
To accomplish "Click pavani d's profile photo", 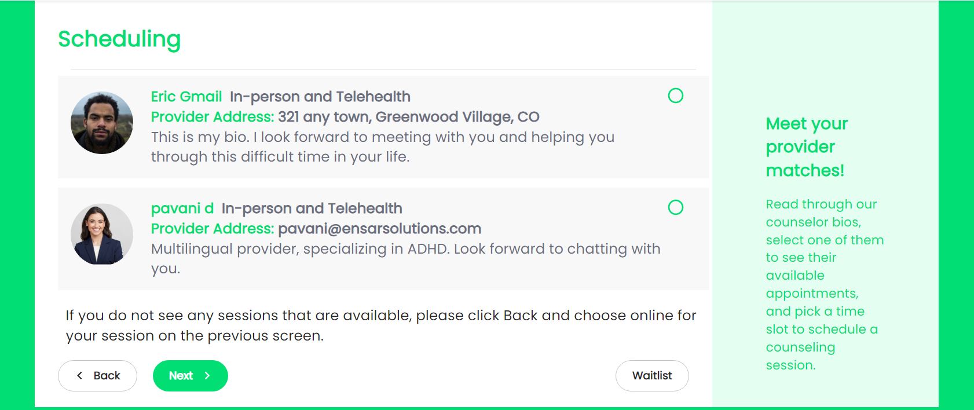I will [x=102, y=235].
